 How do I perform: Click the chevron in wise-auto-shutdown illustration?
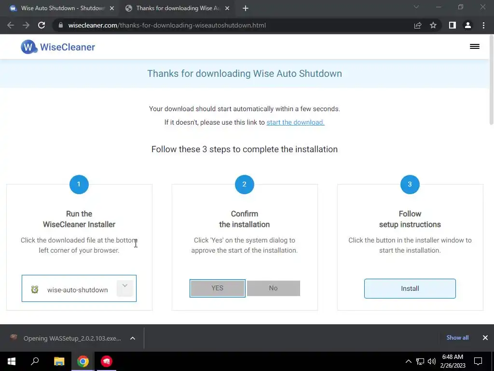125,288
